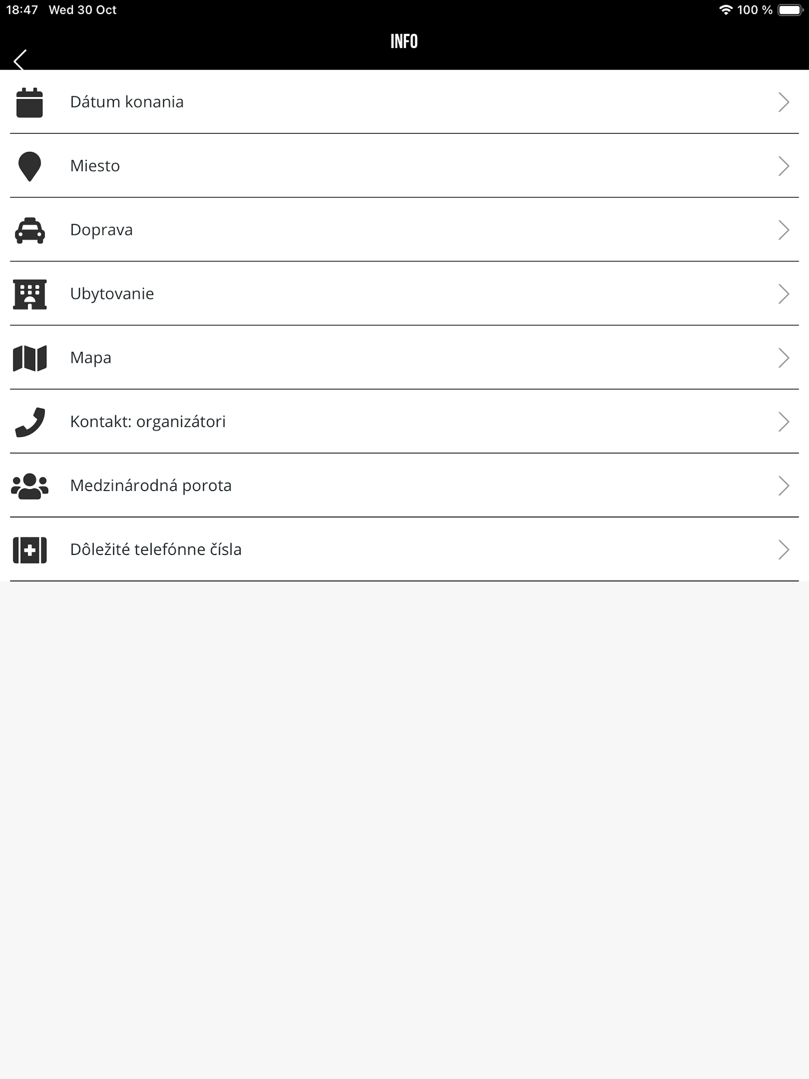Open Medzinárodná porota text link

tap(151, 485)
